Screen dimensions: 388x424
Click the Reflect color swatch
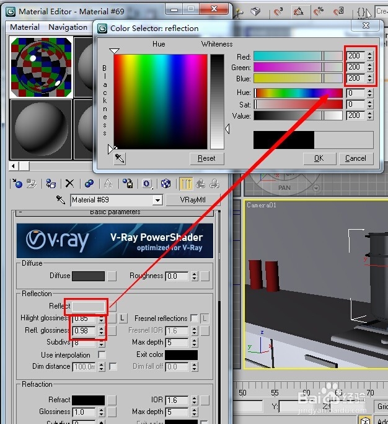88,306
